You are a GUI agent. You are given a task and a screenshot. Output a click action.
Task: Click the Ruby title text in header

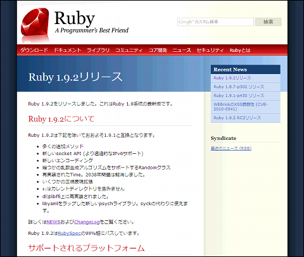[75, 19]
